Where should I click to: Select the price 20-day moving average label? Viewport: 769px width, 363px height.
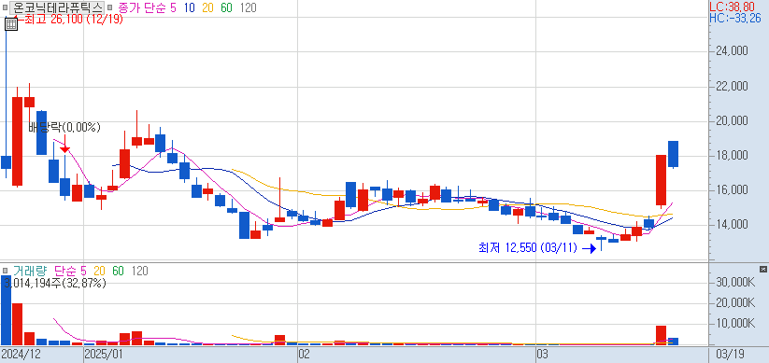pyautogui.click(x=208, y=7)
